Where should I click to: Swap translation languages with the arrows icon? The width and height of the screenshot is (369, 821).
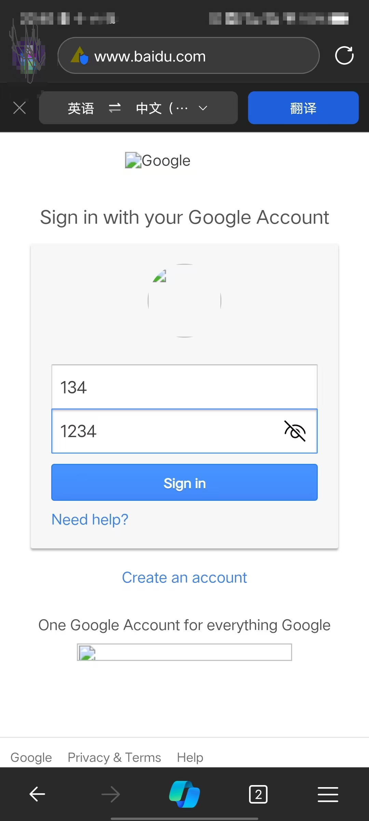point(114,108)
